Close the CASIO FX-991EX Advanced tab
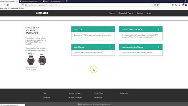188x106 pixels. (63, 1)
